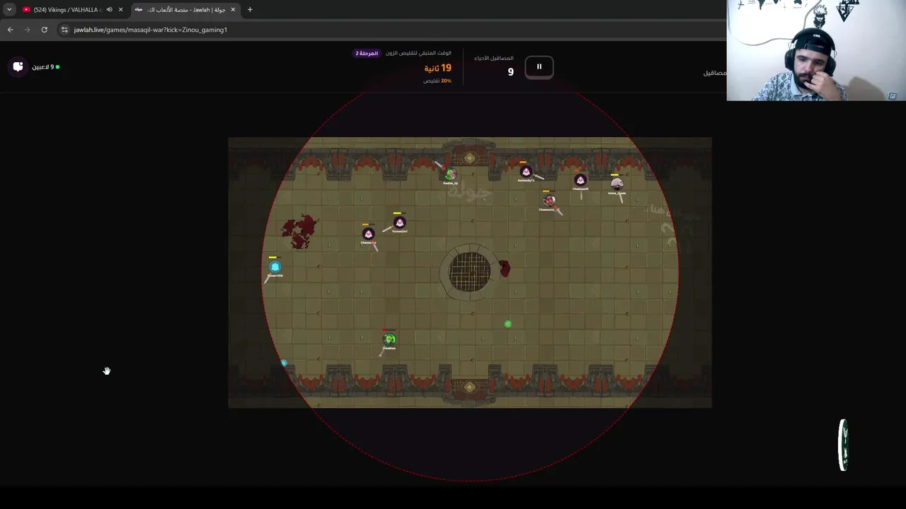Pause the game with the pause button

click(x=539, y=67)
